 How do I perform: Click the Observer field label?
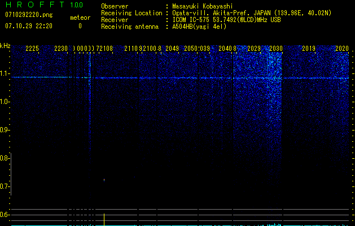[115, 6]
